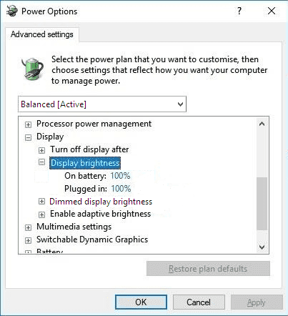Click the On battery 100% value
The image size is (288, 316).
(120, 176)
